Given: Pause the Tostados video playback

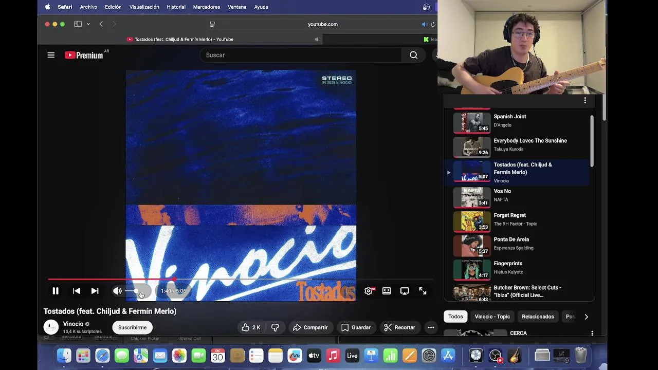Looking at the screenshot, I should tap(56, 291).
